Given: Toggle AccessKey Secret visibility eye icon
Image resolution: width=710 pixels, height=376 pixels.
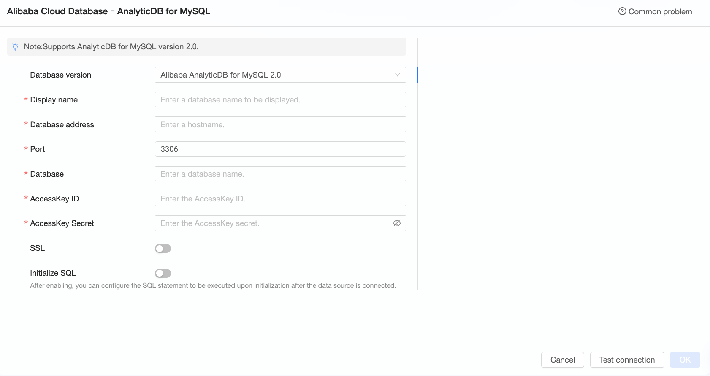Looking at the screenshot, I should tap(397, 223).
